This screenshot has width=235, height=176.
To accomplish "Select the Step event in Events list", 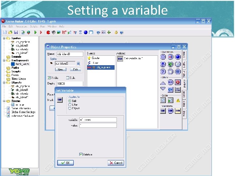I will [x=101, y=63].
